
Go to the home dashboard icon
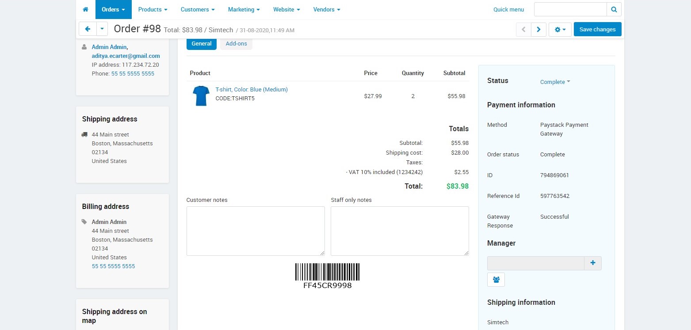pyautogui.click(x=86, y=9)
